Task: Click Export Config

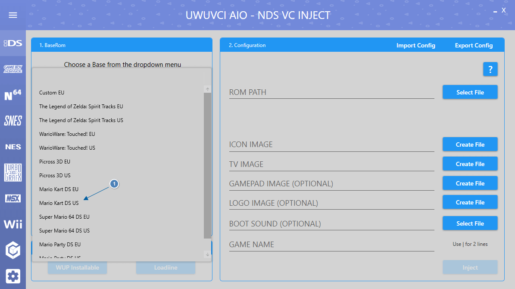Action: pyautogui.click(x=474, y=45)
